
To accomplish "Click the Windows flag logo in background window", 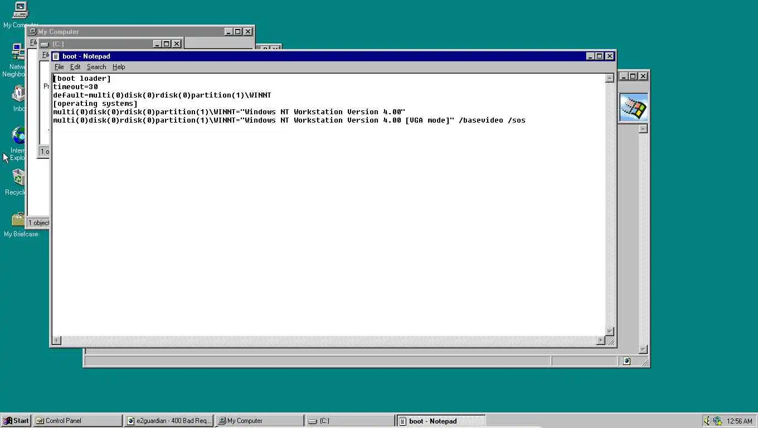I will point(634,108).
